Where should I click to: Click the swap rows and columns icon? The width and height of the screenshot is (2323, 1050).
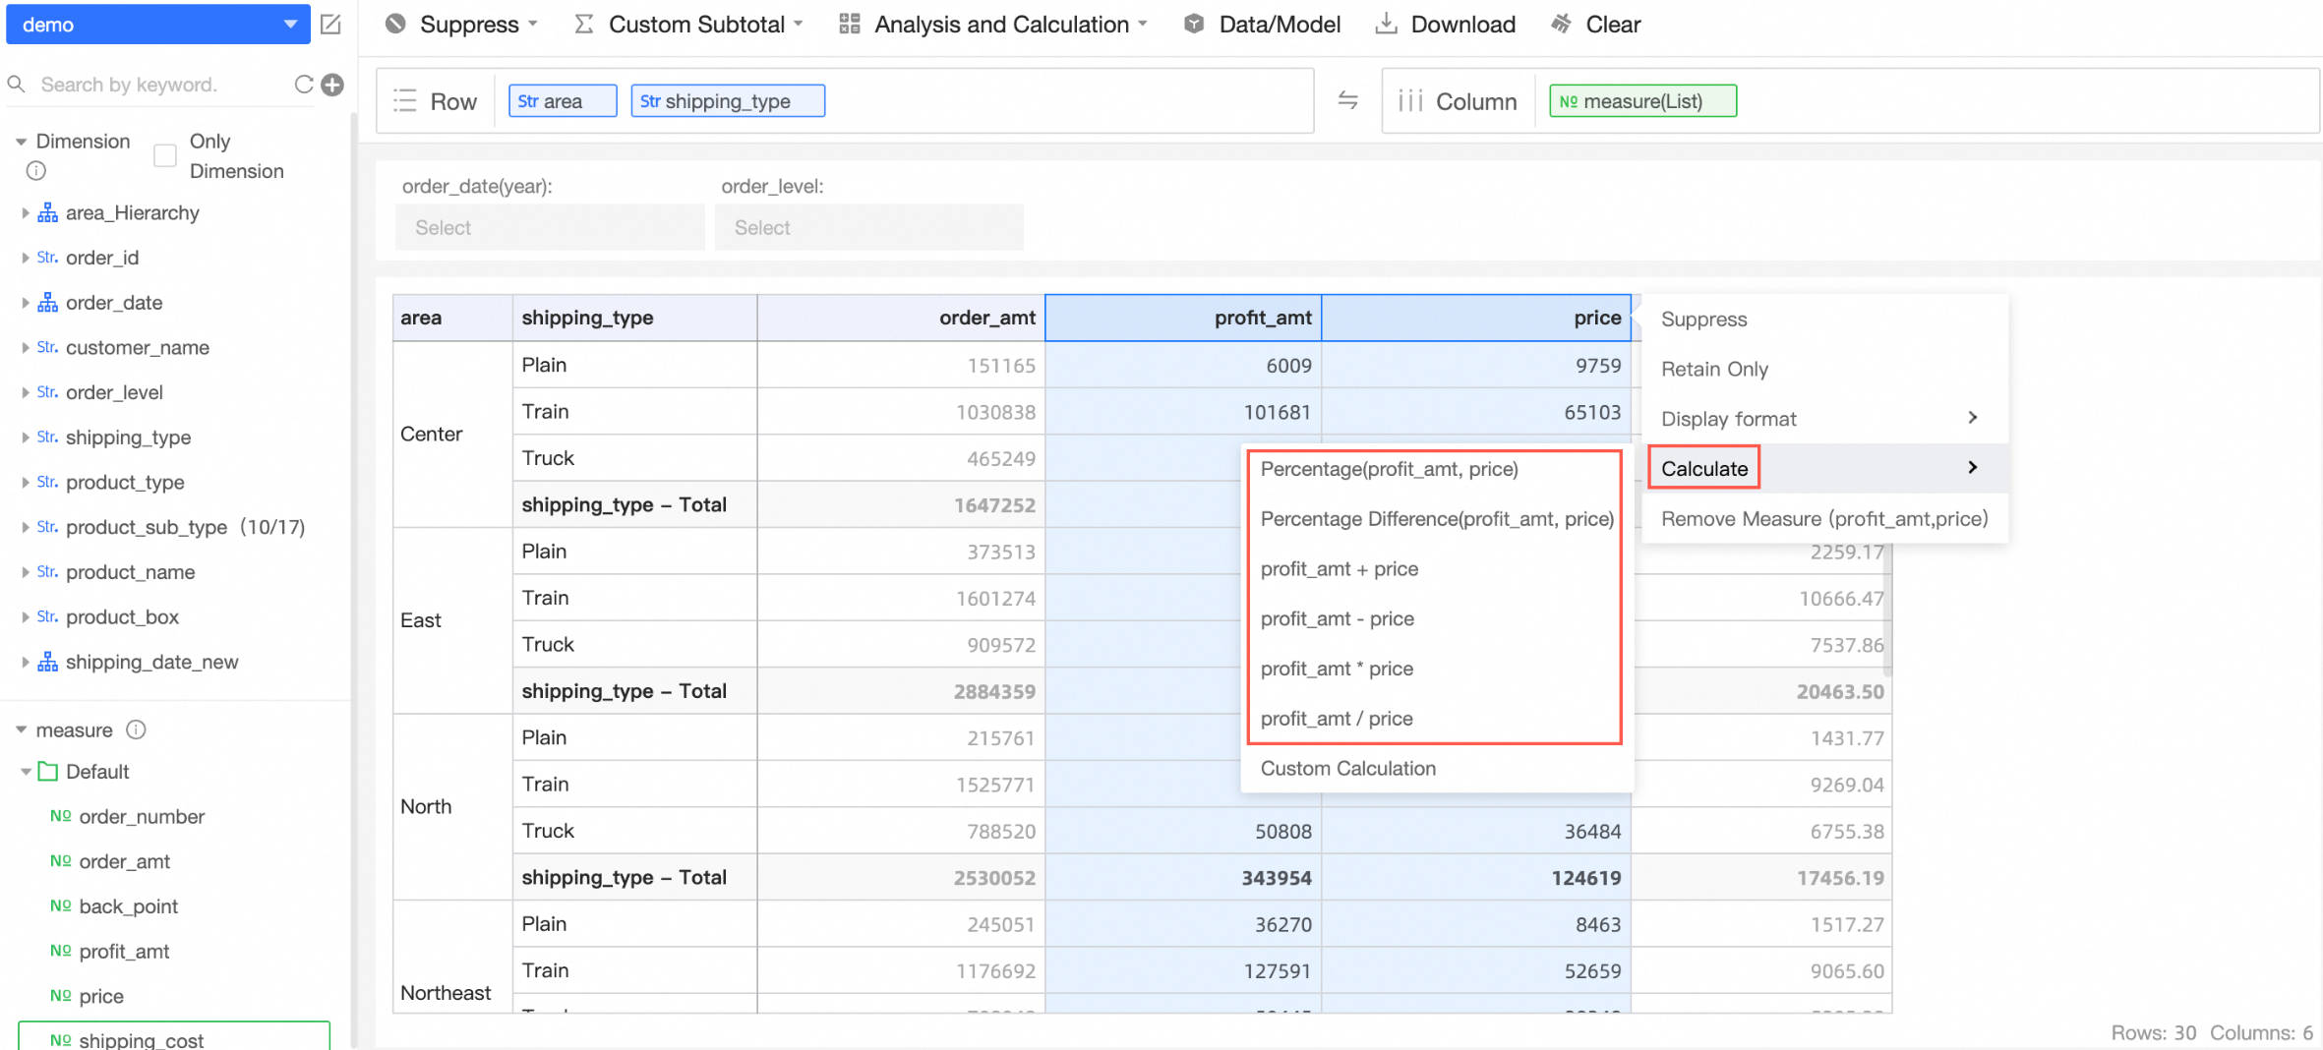coord(1347,100)
